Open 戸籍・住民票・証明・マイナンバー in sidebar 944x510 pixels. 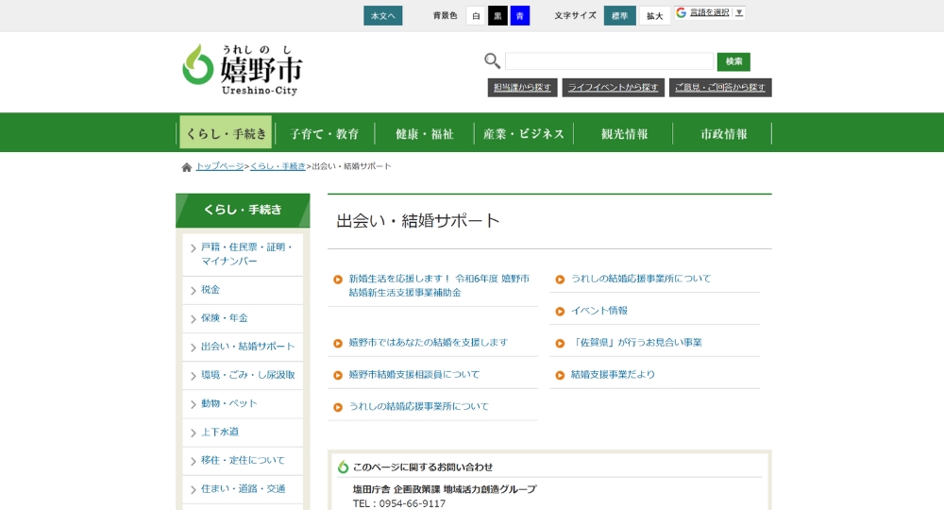coord(243,255)
